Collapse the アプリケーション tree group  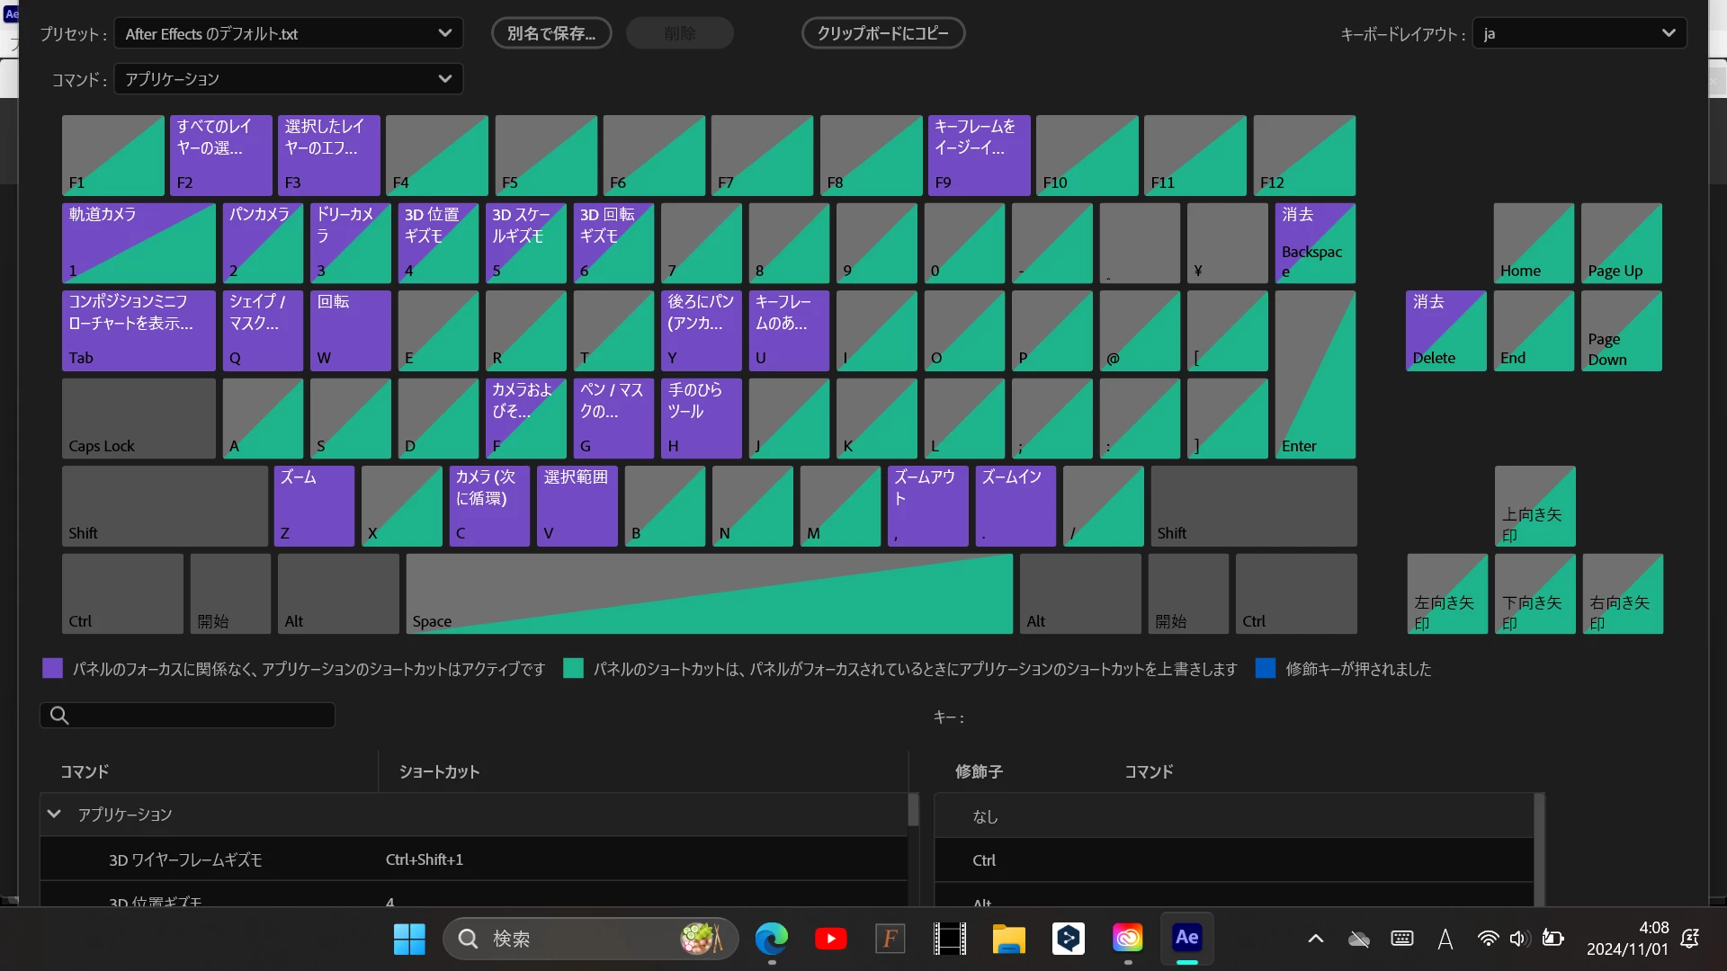(x=54, y=815)
